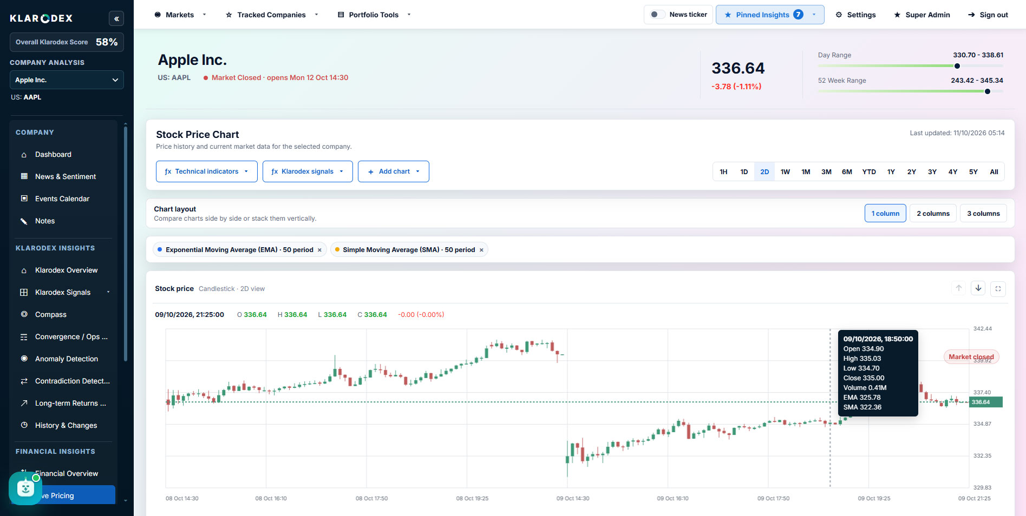
Task: Open Technical indicators dropdown
Action: 206,171
